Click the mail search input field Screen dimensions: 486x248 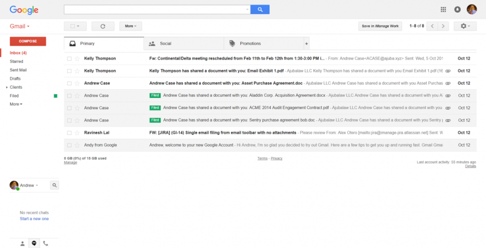(x=155, y=9)
